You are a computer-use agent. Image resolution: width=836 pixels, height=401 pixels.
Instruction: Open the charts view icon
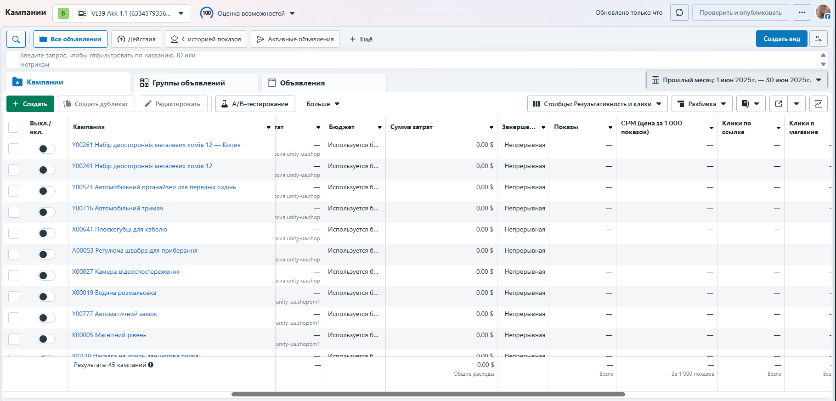819,104
